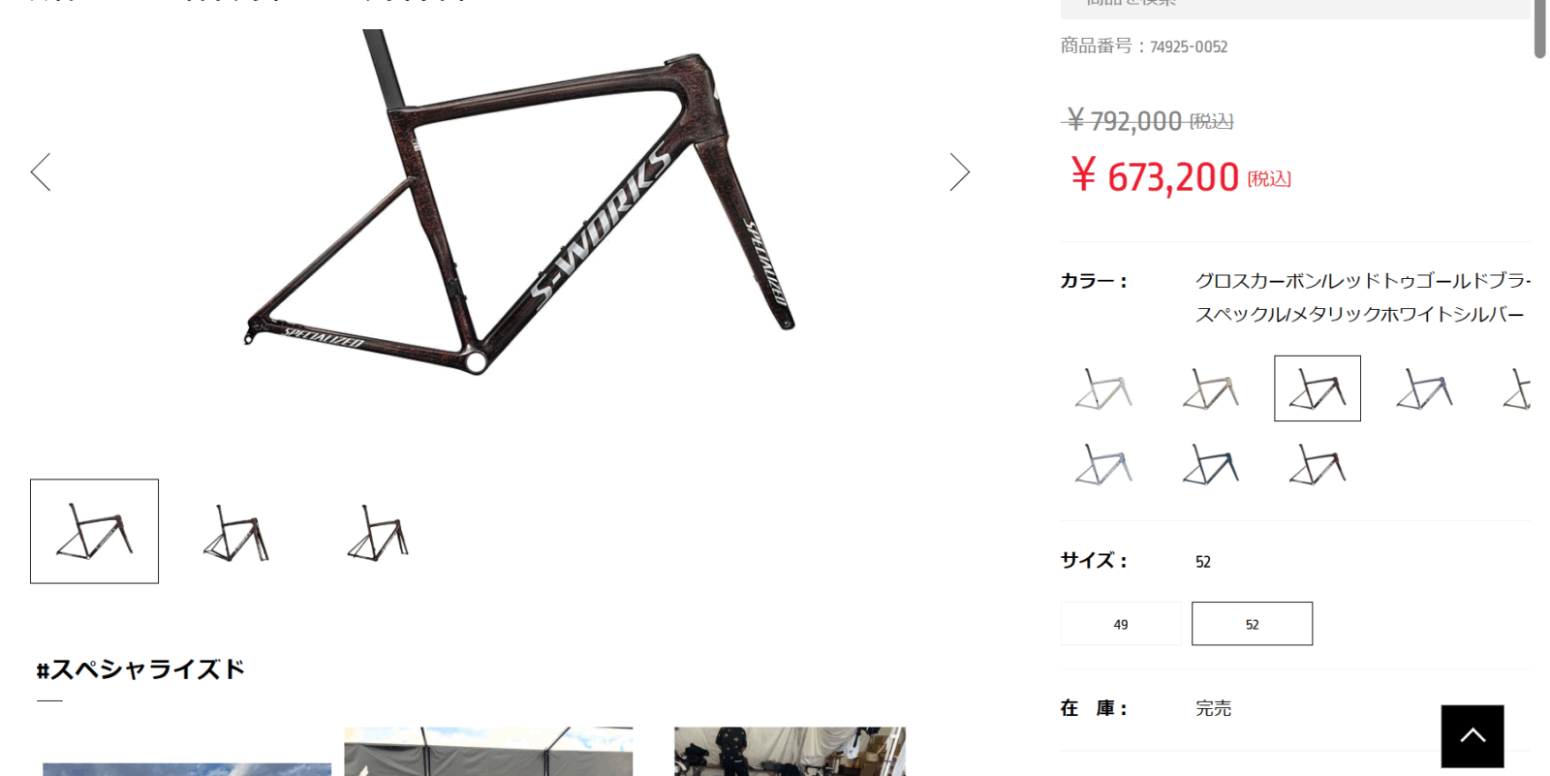Open the middle tent photo under the hashtag

pos(488,752)
